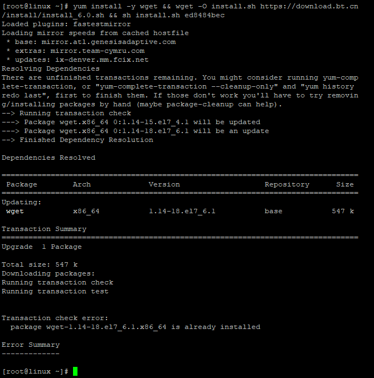
Task: Click the "Loaded plugins: fastestmirror" line
Action: coord(66,24)
